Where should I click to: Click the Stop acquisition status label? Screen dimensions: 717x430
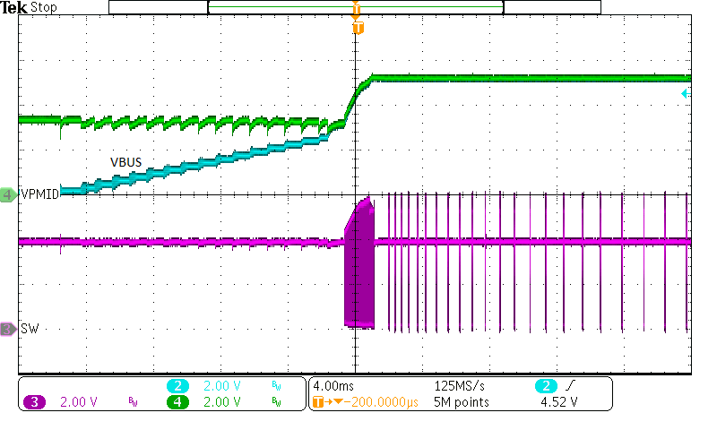(x=44, y=8)
